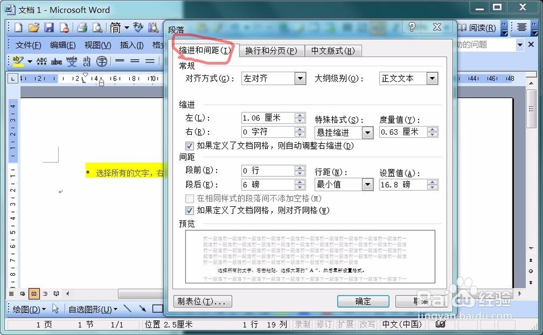The image size is (543, 335).
Task: Open print preview using the magnifier page icon
Action: (x=97, y=27)
